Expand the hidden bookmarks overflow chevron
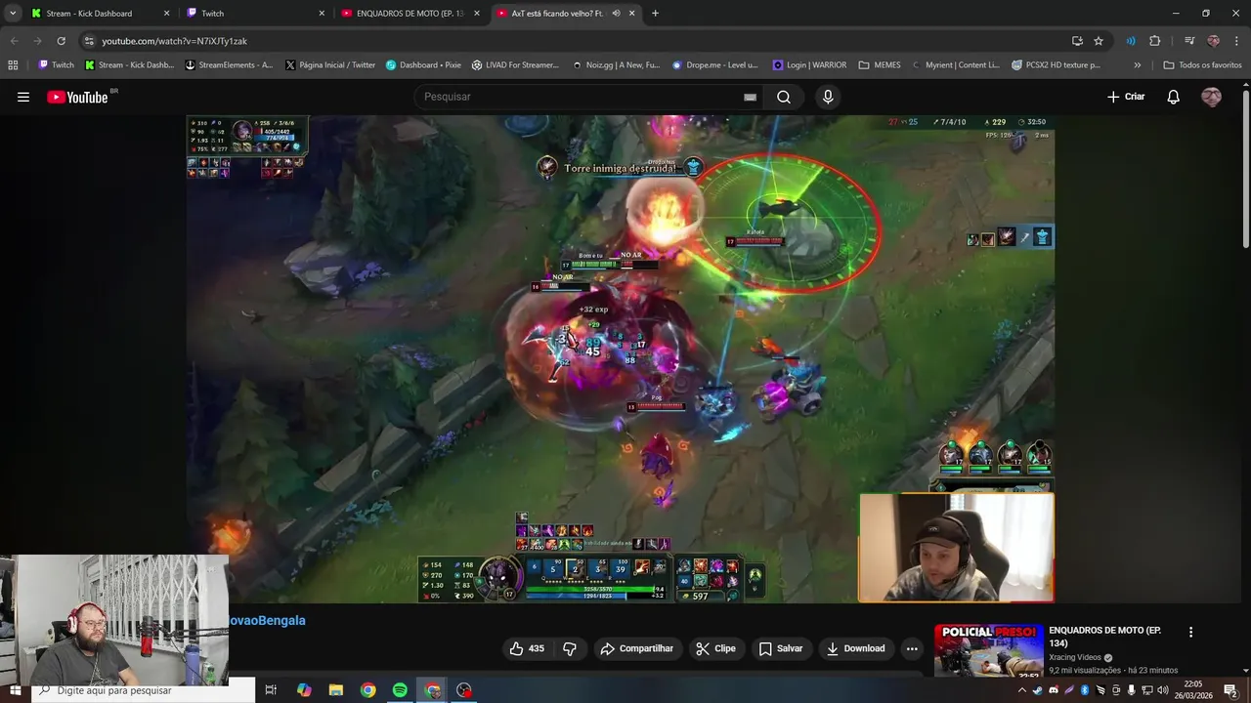 [1137, 65]
